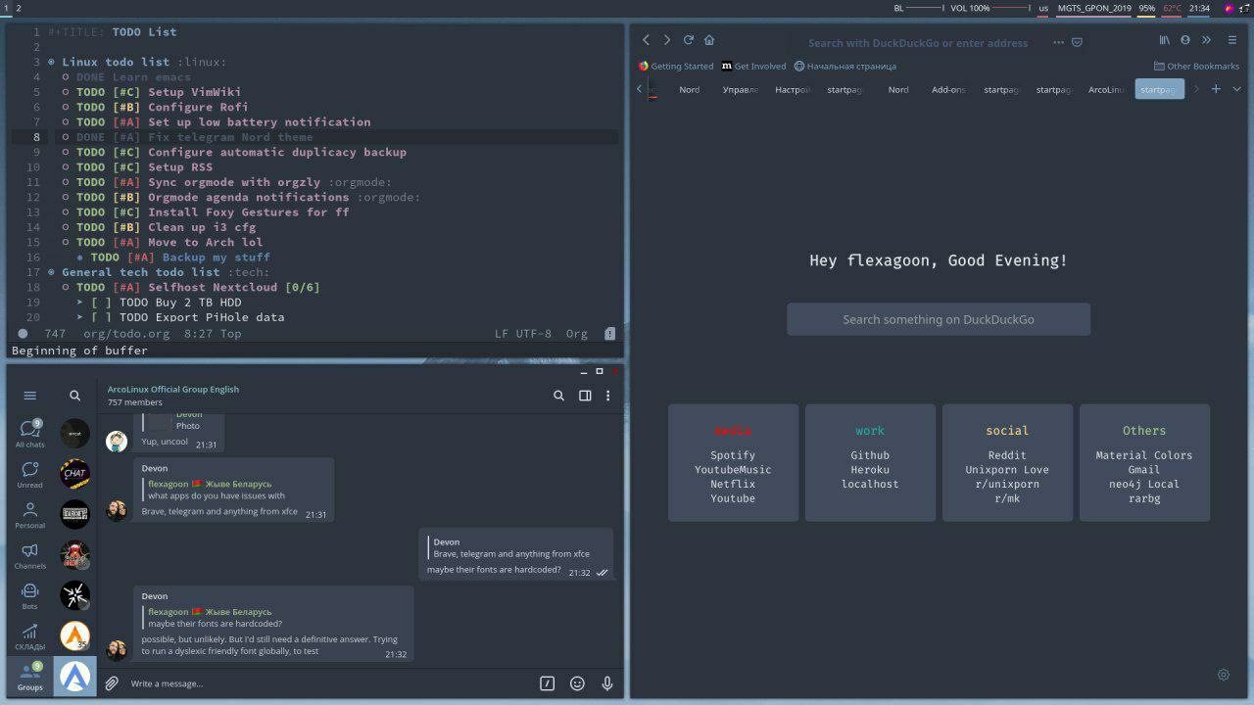Open the Telegram emoji picker
This screenshot has width=1254, height=705.
(577, 683)
